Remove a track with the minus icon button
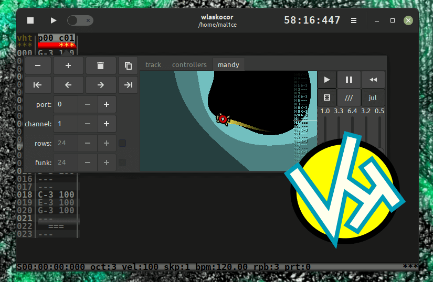The height and width of the screenshot is (282, 433). (x=38, y=66)
